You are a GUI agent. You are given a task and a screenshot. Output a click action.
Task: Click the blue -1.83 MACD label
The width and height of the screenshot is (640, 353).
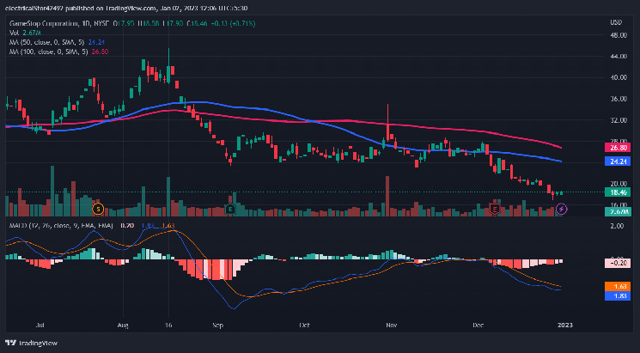point(618,295)
